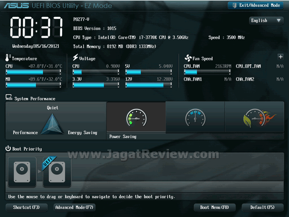Click the Energy Saving label
The height and width of the screenshot is (217, 289).
tap(82, 133)
